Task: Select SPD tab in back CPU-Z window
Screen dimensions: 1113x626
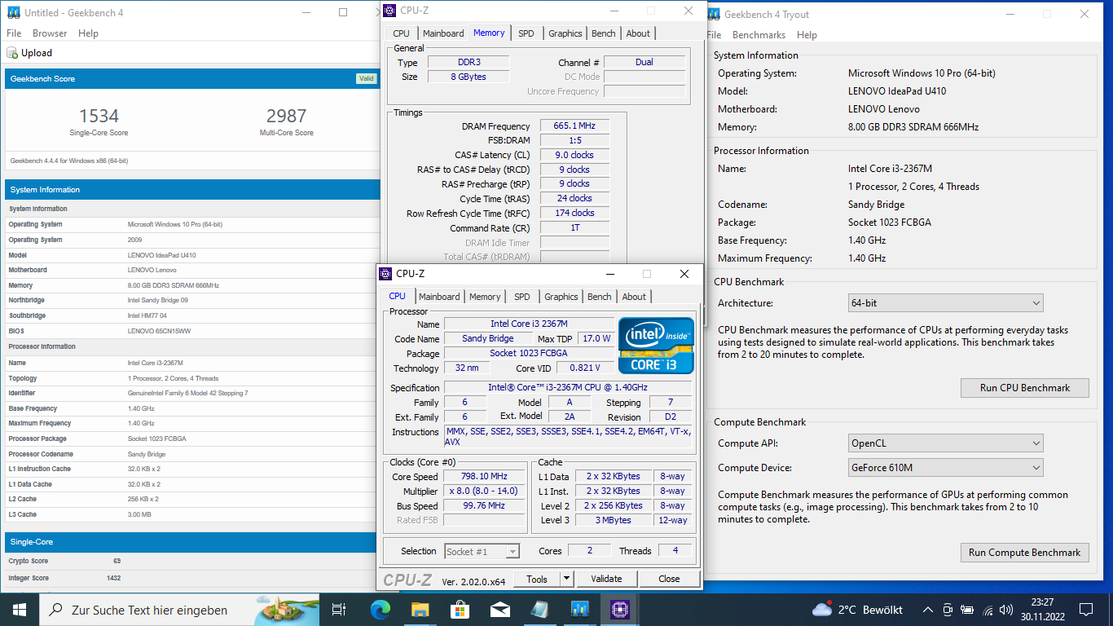Action: 526,33
